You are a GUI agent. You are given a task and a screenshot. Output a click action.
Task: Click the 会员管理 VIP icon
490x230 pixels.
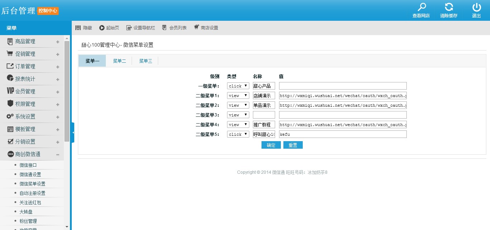[x=10, y=91]
